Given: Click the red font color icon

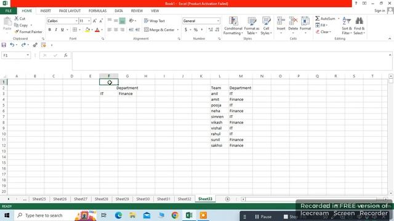Looking at the screenshot, I should pos(97,30).
